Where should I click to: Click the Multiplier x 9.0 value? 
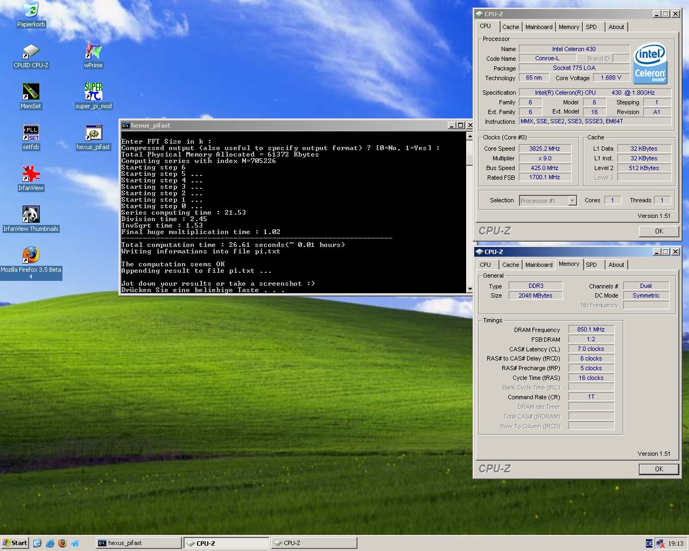[545, 158]
